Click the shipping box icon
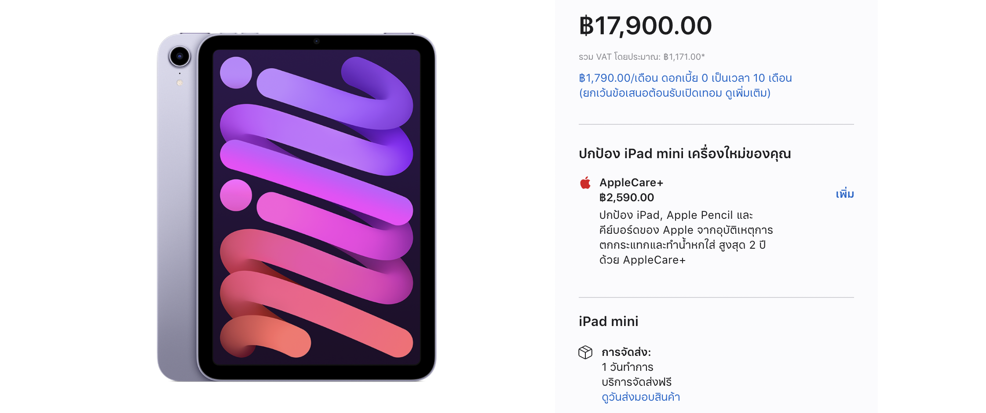 585,352
